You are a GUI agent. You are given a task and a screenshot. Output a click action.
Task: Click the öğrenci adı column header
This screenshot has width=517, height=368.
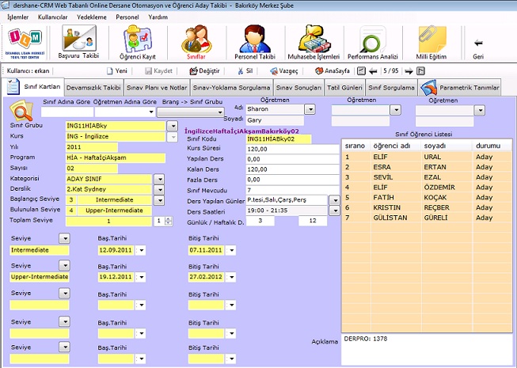(x=396, y=146)
